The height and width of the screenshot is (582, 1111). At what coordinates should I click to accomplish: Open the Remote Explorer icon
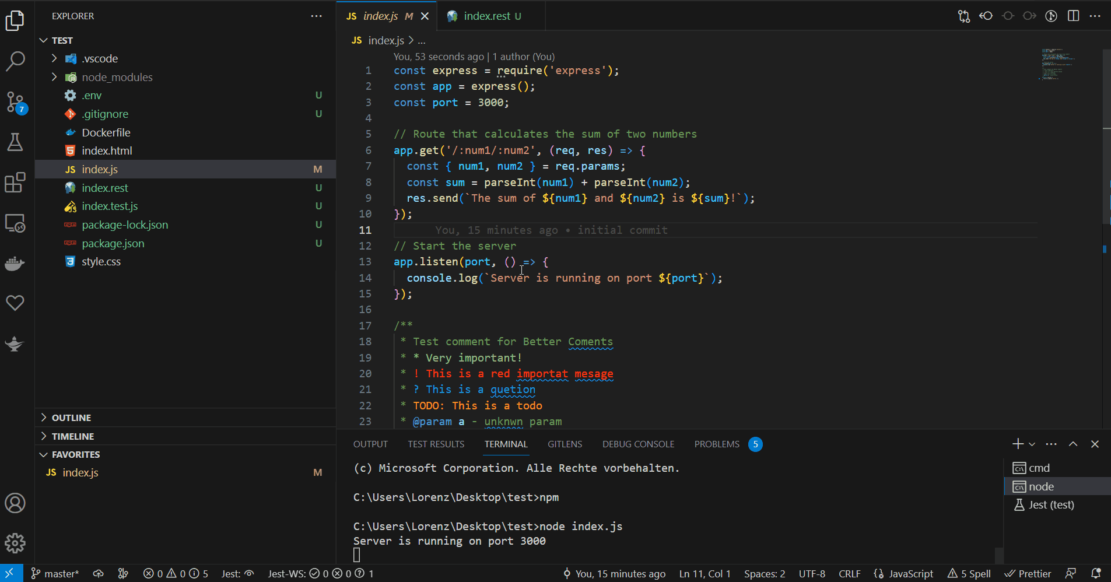[15, 223]
